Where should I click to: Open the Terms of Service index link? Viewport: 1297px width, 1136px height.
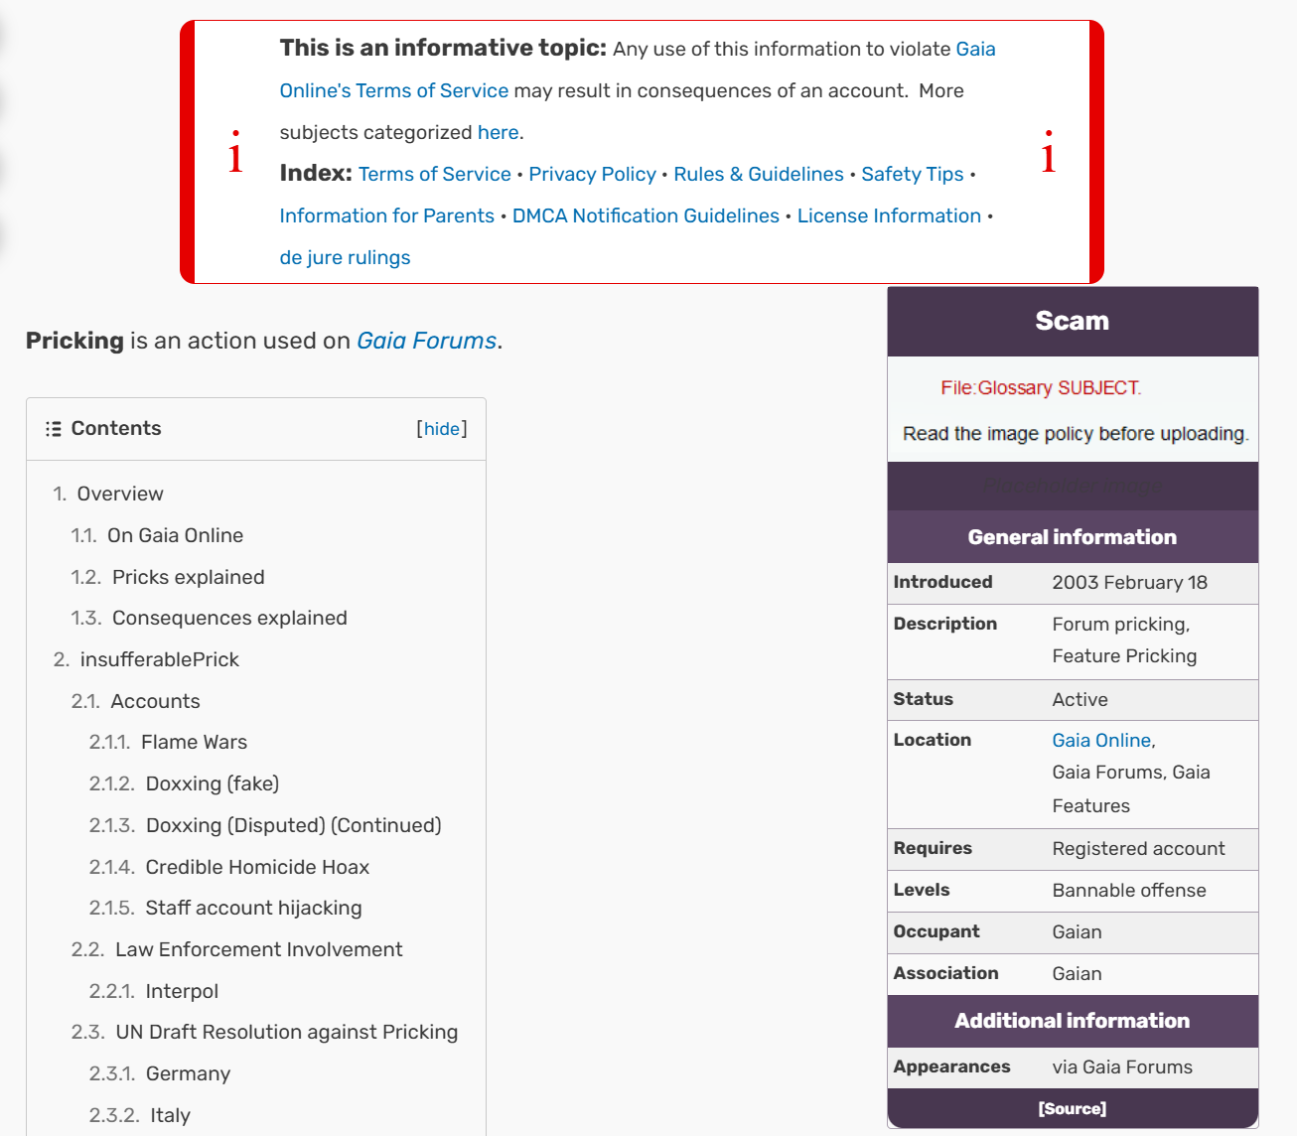[435, 174]
